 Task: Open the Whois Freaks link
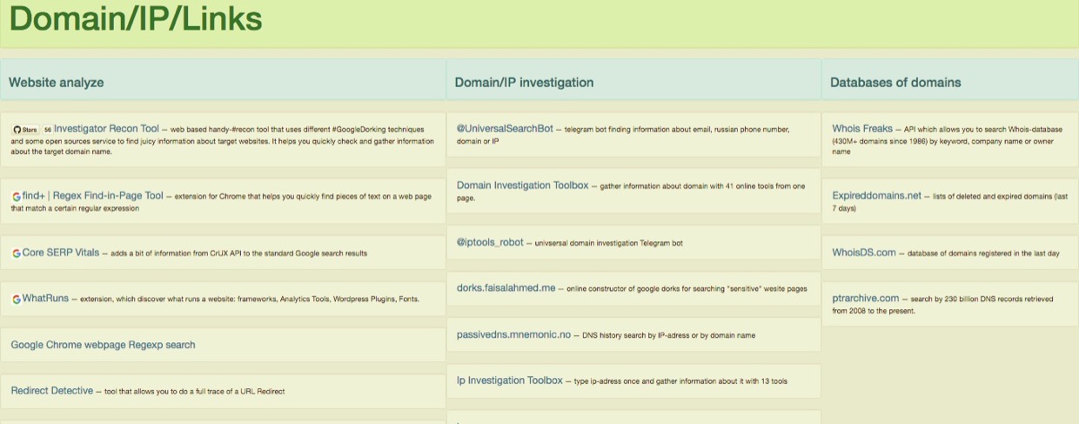pos(862,129)
